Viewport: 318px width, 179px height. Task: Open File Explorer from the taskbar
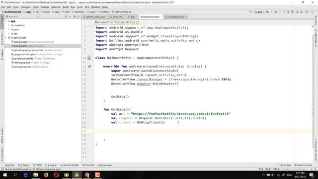pos(36,175)
